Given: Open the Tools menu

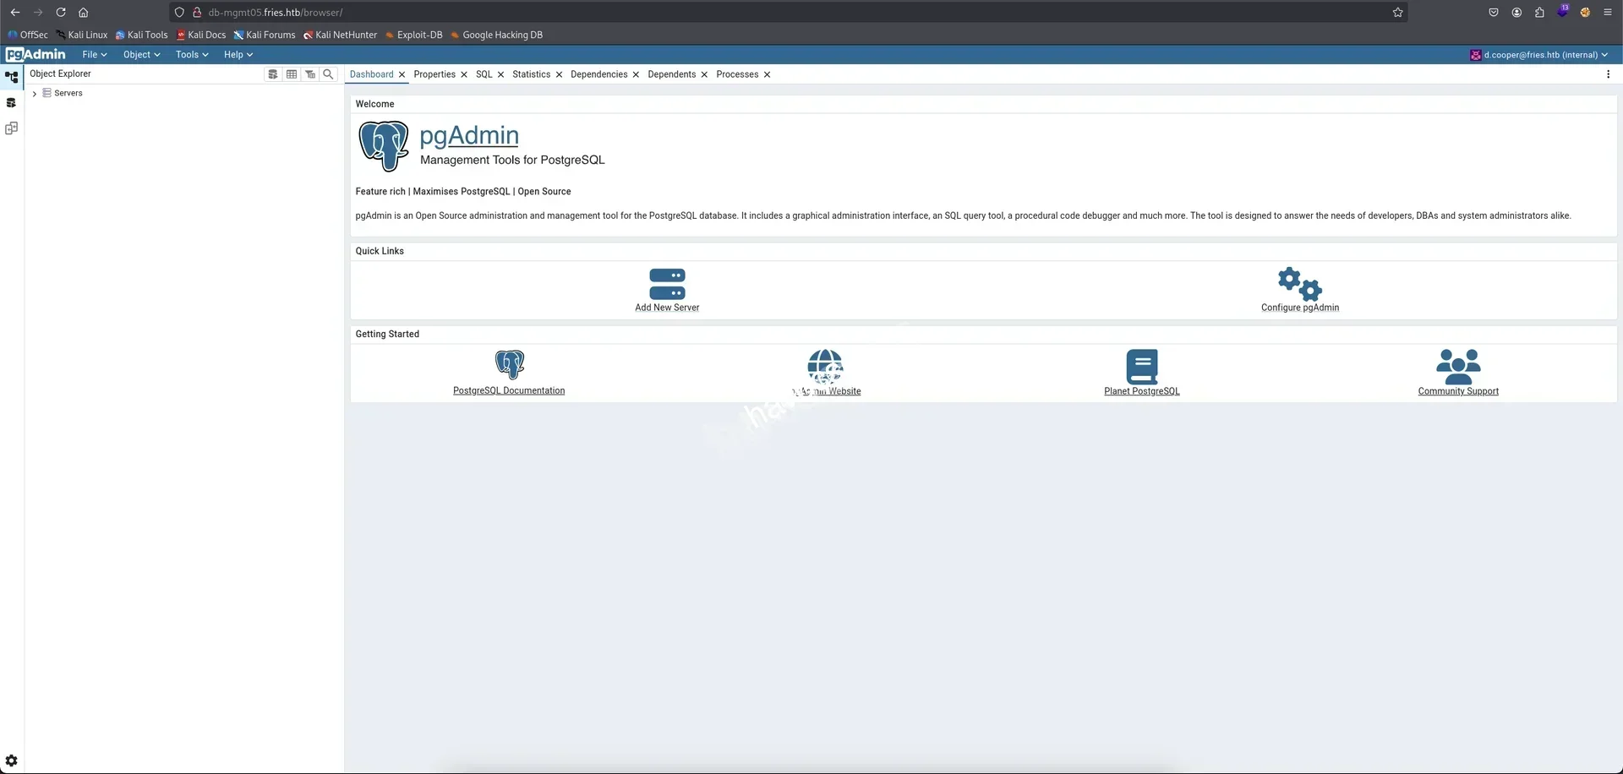Looking at the screenshot, I should (191, 54).
